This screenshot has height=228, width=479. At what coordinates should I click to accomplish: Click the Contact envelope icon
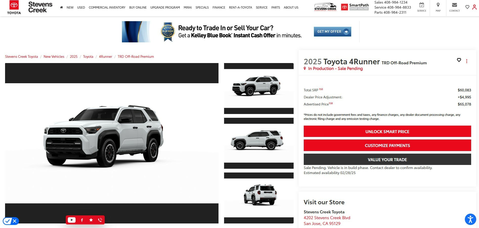pyautogui.click(x=454, y=5)
